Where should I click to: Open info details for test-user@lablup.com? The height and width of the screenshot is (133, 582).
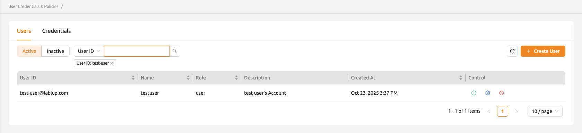tap(474, 93)
